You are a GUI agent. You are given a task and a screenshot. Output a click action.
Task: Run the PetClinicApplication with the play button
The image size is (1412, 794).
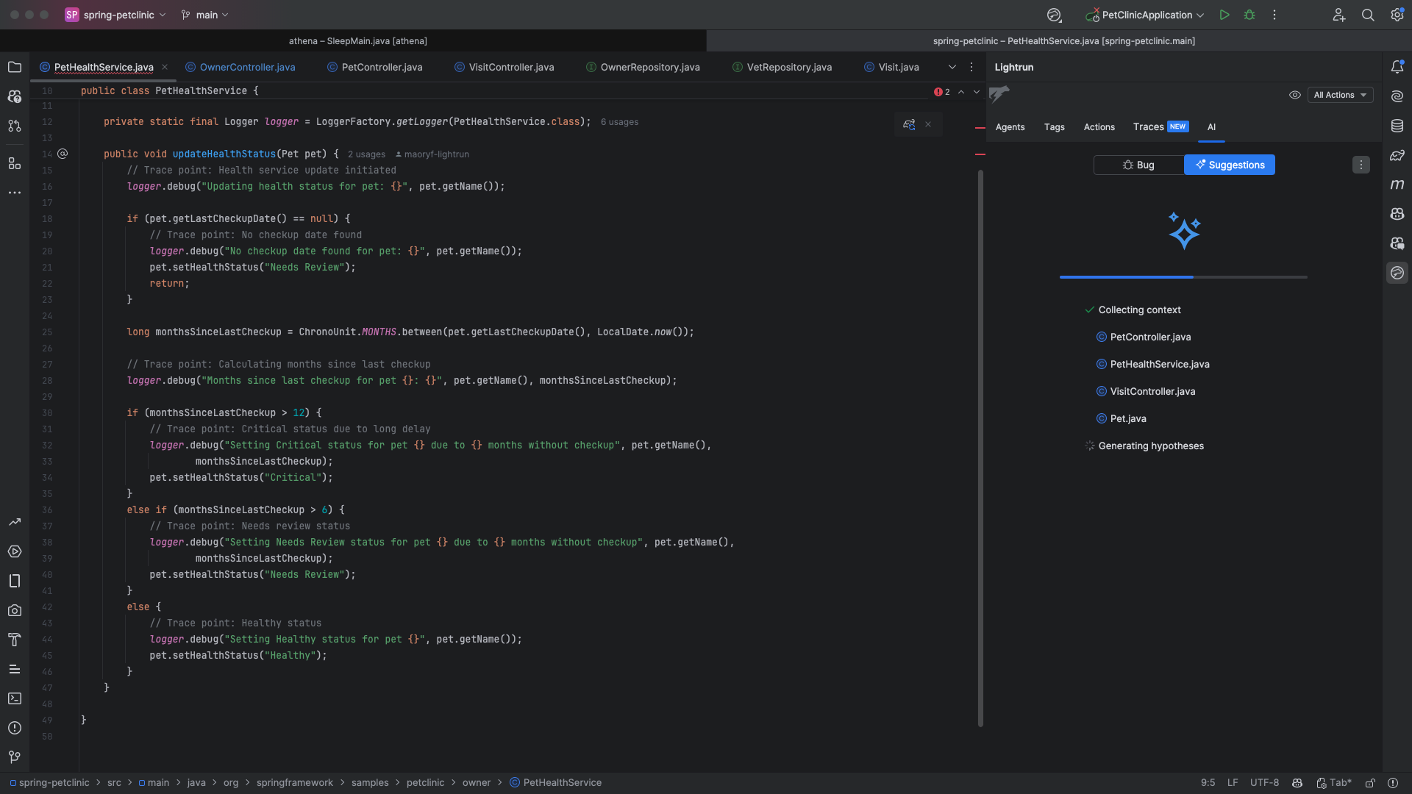(x=1224, y=15)
